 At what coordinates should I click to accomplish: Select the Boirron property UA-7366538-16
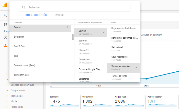click(91, 32)
